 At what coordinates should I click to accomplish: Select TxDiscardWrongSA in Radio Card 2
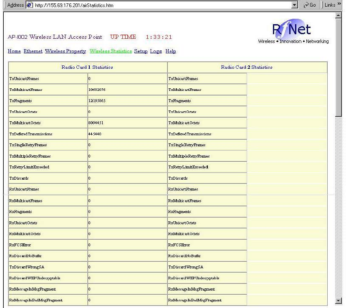point(186,267)
